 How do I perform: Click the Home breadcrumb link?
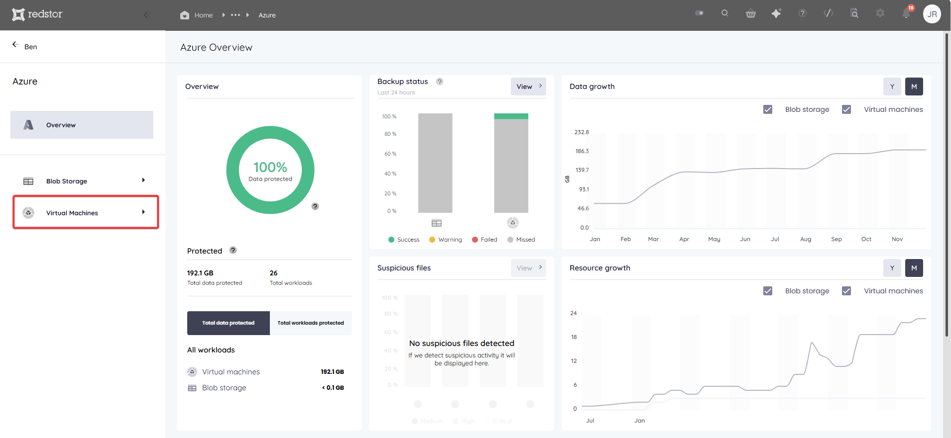click(204, 15)
